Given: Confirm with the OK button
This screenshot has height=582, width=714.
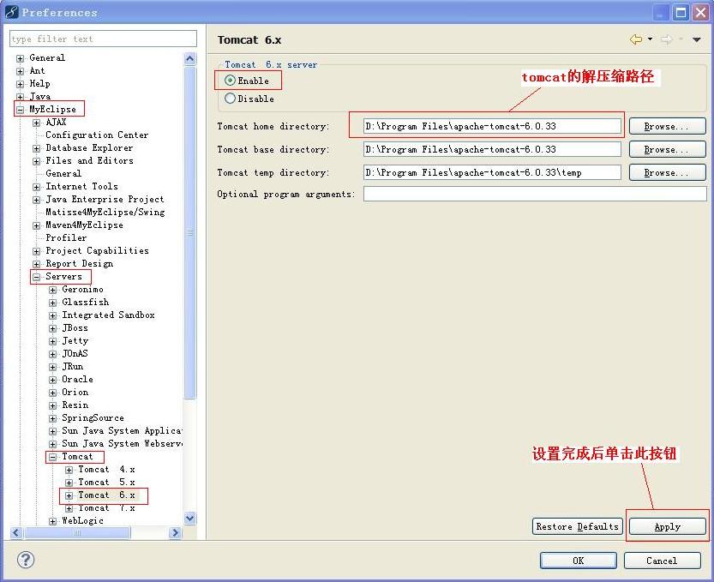Looking at the screenshot, I should point(579,561).
